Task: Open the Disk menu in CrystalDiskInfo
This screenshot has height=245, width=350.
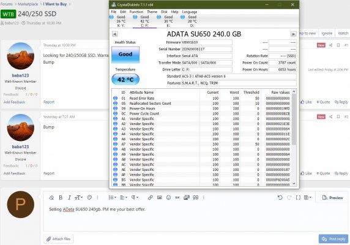Action: coord(164,12)
